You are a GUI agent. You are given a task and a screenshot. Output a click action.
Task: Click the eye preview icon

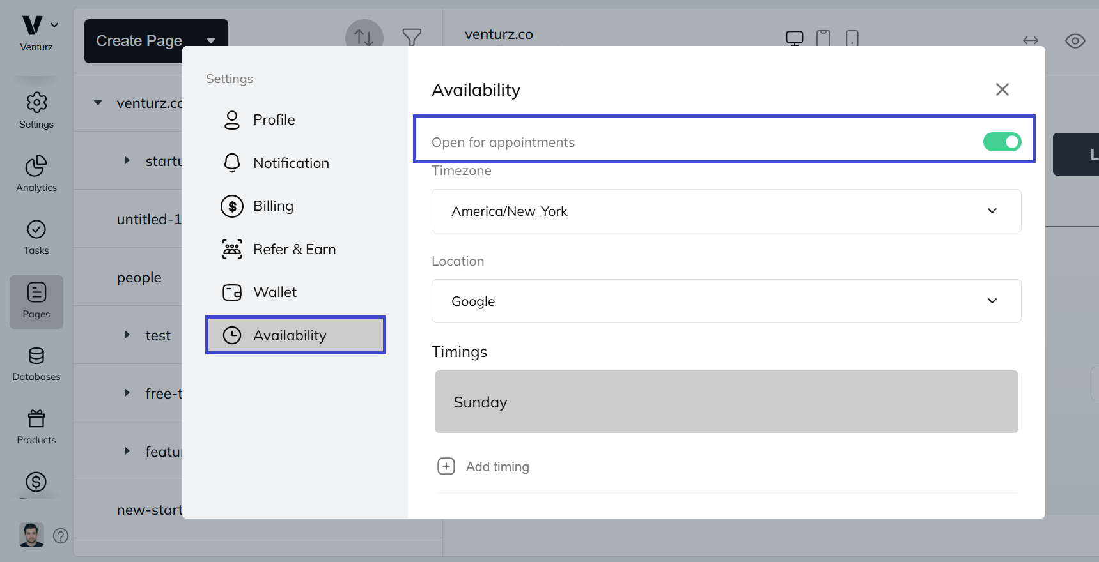(1075, 40)
